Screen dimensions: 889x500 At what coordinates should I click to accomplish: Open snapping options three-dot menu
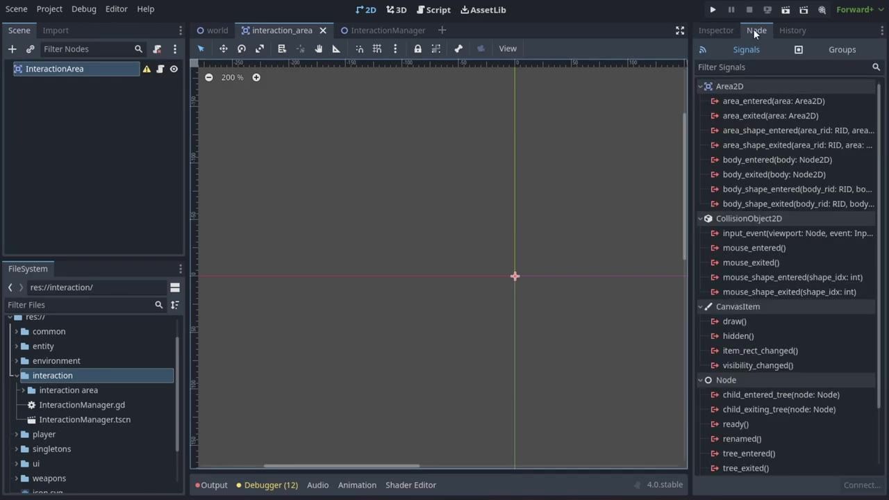[395, 49]
